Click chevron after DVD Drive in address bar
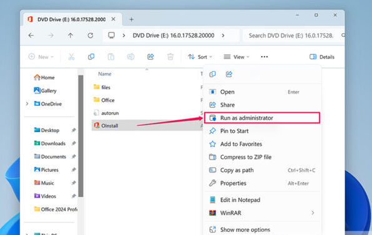372x235 pixels. [223, 36]
